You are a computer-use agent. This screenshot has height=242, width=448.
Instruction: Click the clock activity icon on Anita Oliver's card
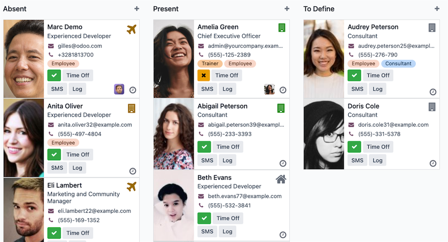[x=133, y=171]
